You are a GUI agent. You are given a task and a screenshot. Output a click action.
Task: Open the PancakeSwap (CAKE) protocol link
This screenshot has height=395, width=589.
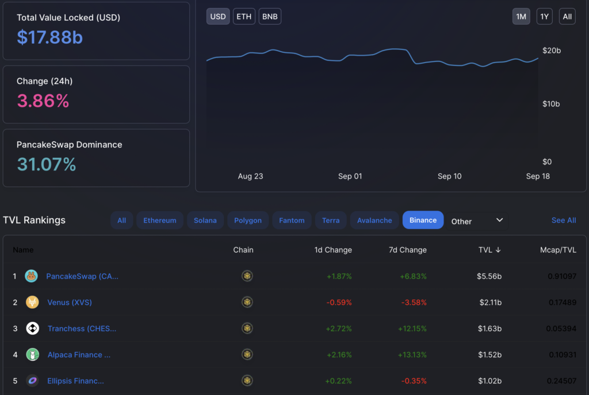[x=82, y=276]
